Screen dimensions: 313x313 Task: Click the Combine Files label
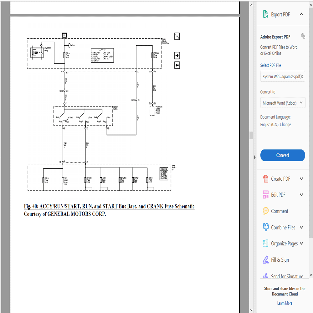pyautogui.click(x=283, y=227)
